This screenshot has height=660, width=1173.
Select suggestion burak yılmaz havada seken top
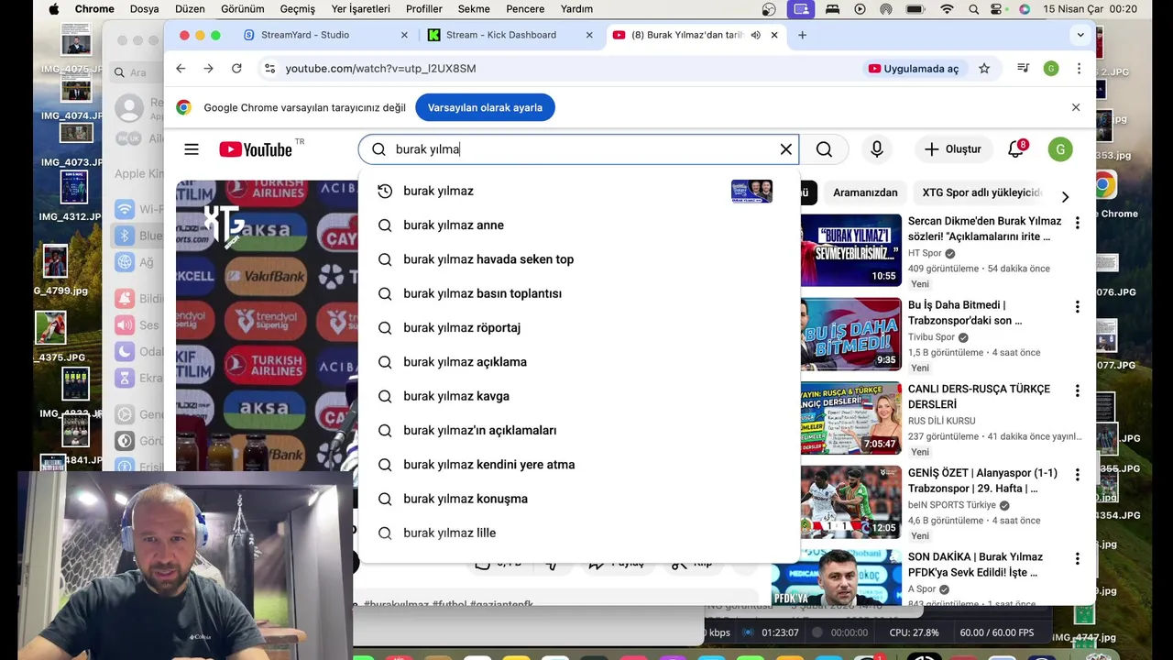pyautogui.click(x=578, y=259)
